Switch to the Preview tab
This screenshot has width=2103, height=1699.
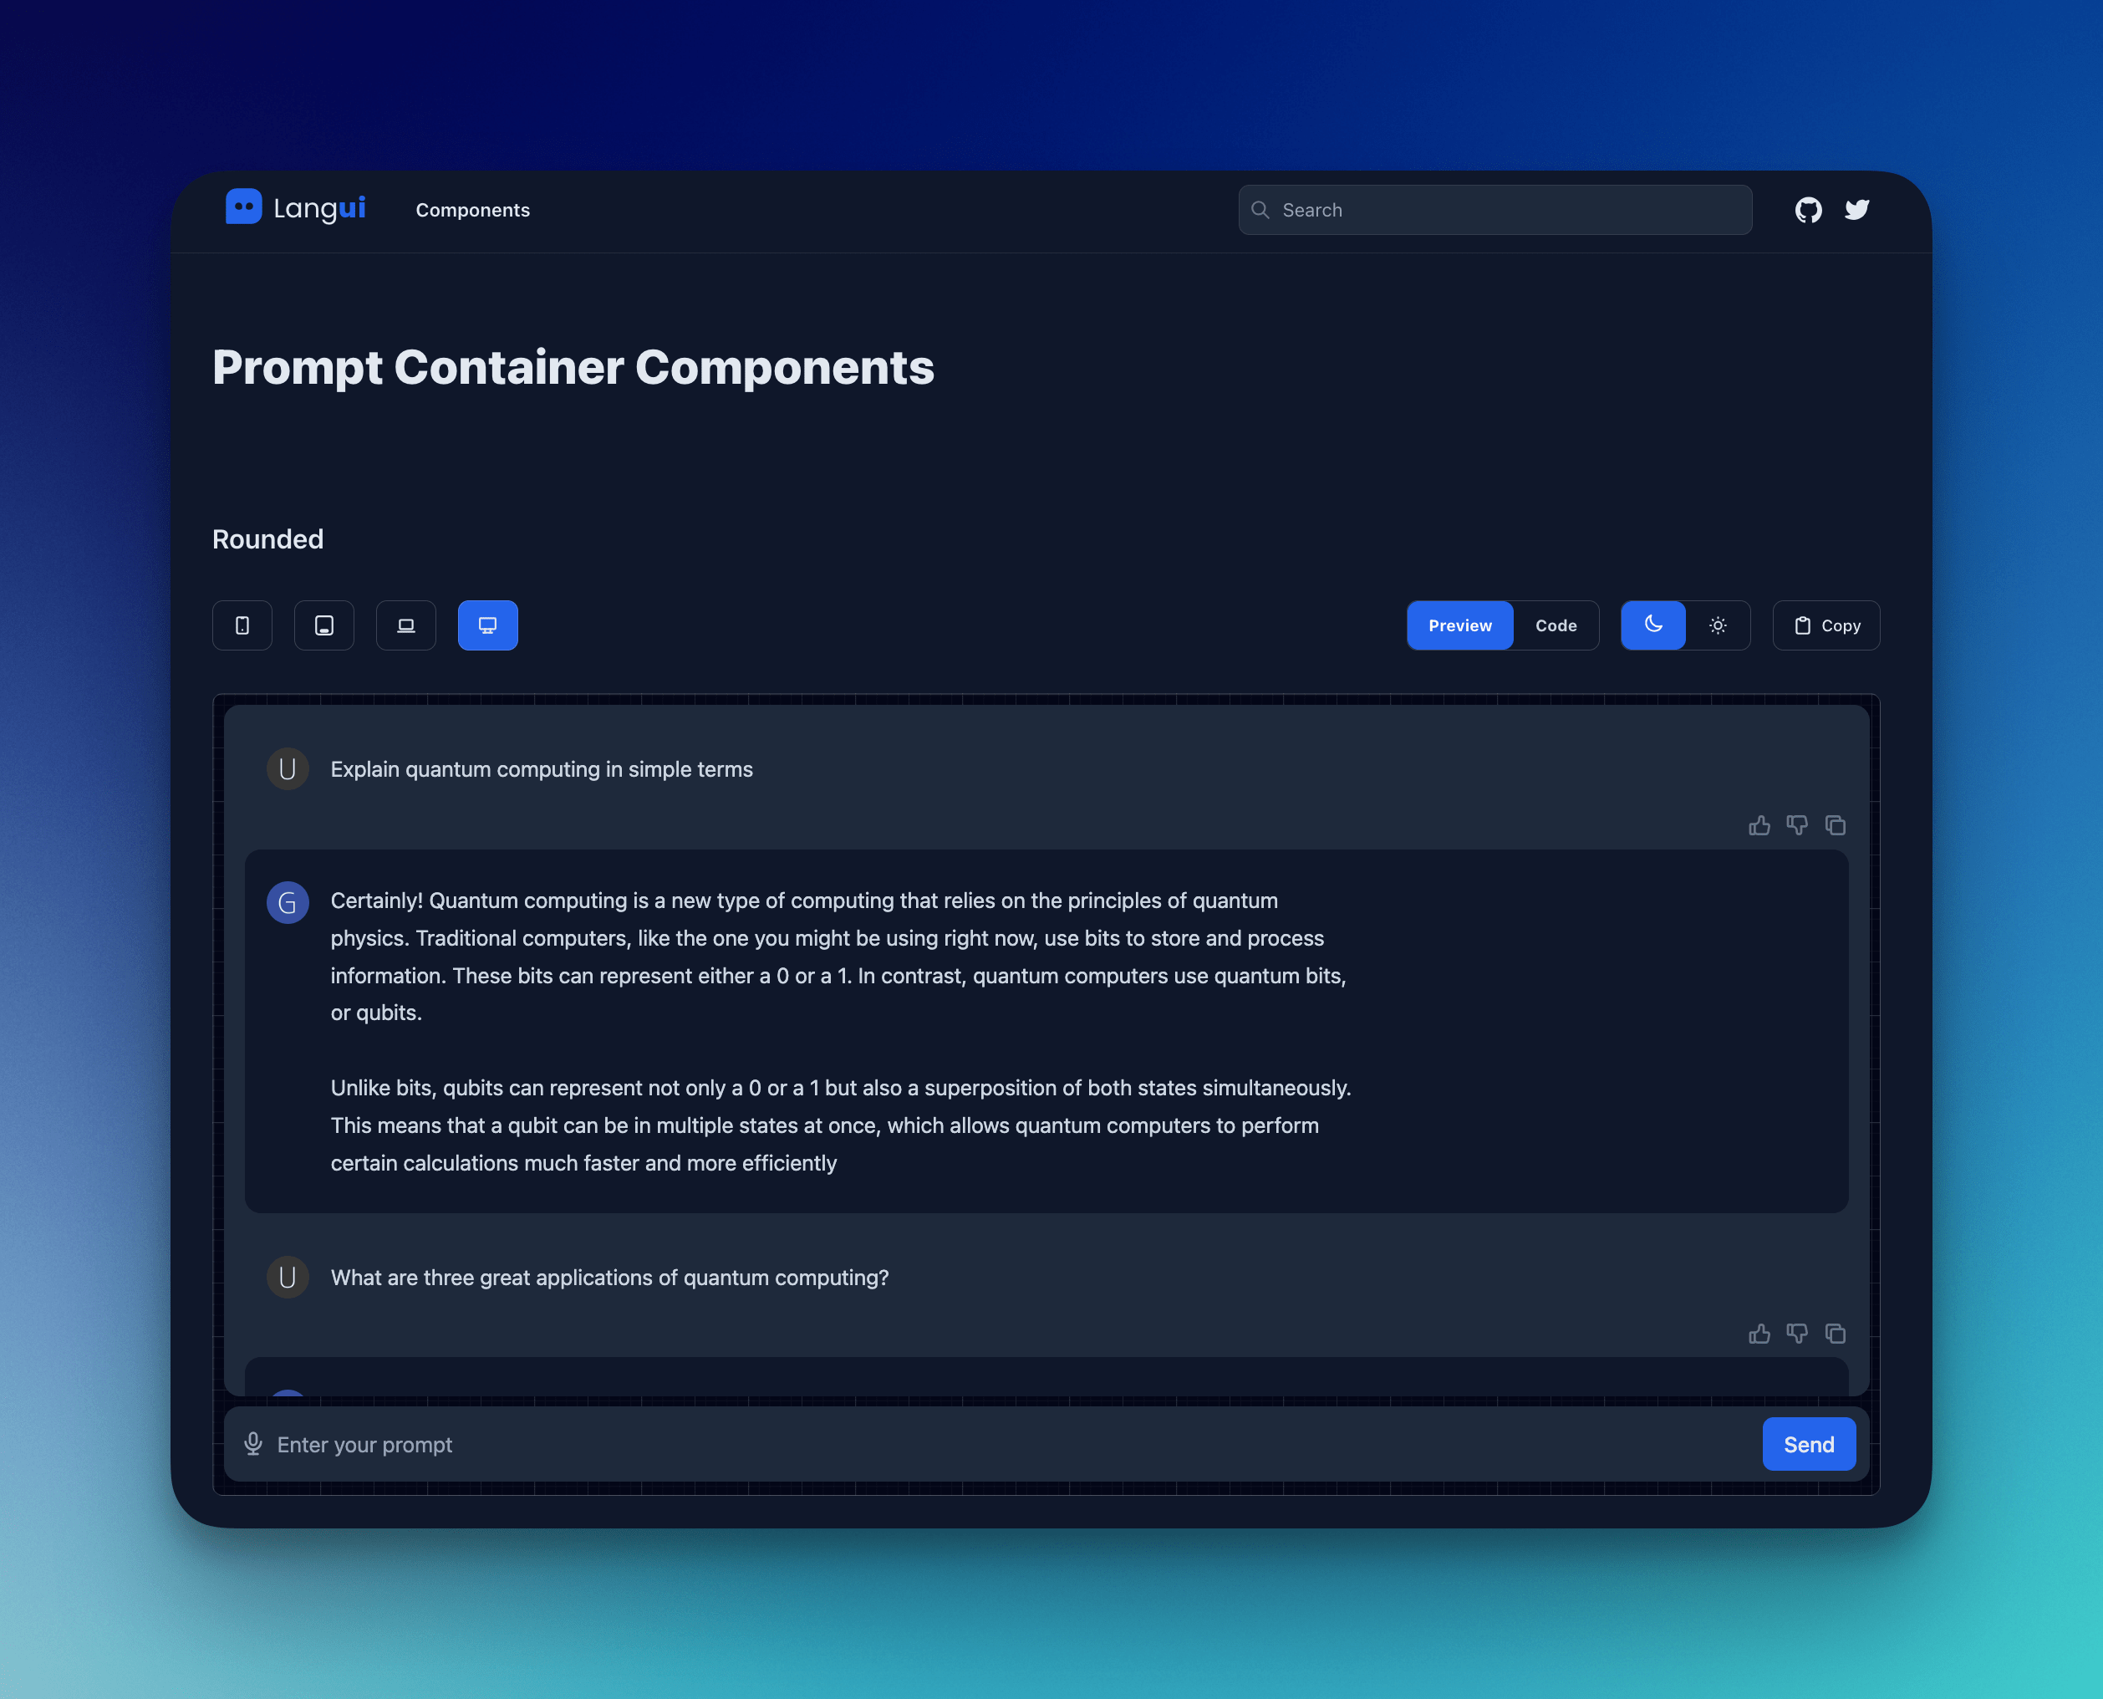tap(1460, 624)
